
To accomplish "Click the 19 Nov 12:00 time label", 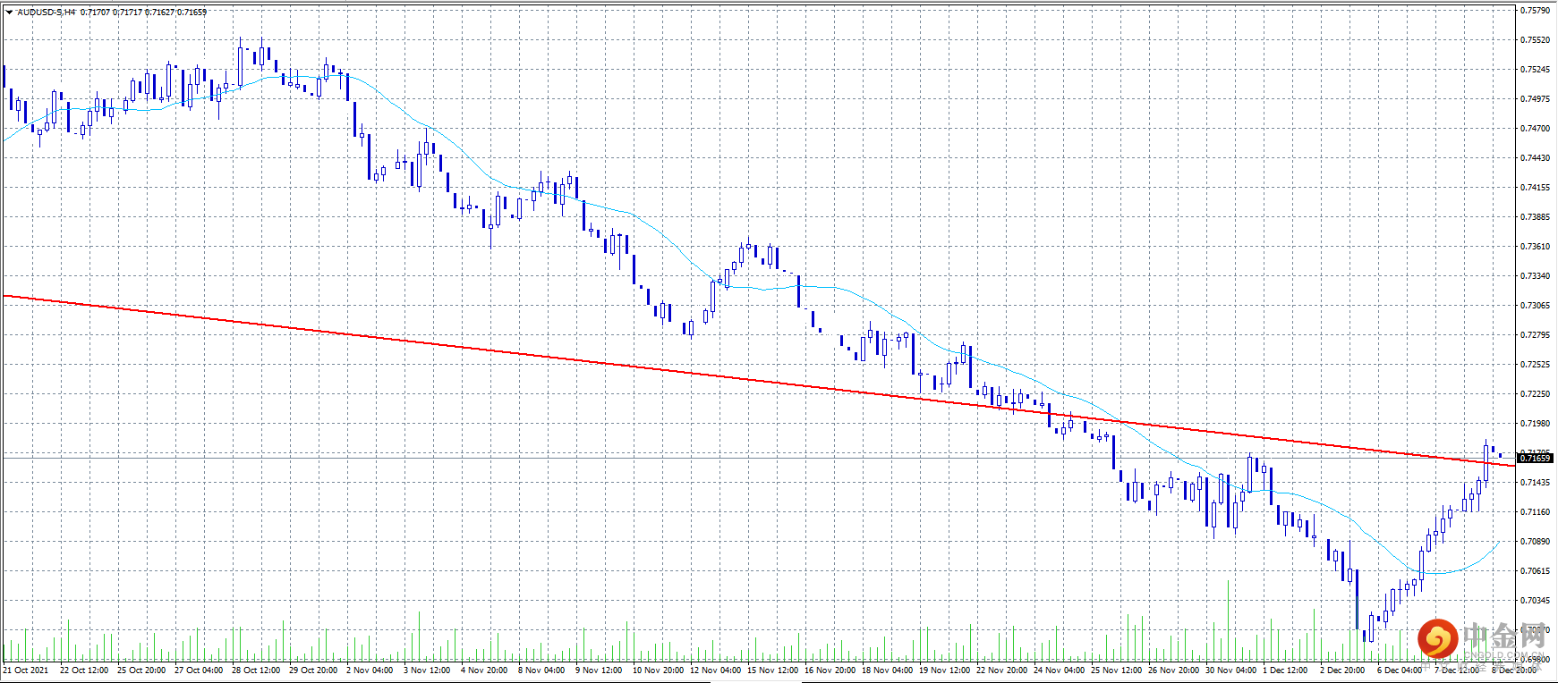I will coord(944,670).
